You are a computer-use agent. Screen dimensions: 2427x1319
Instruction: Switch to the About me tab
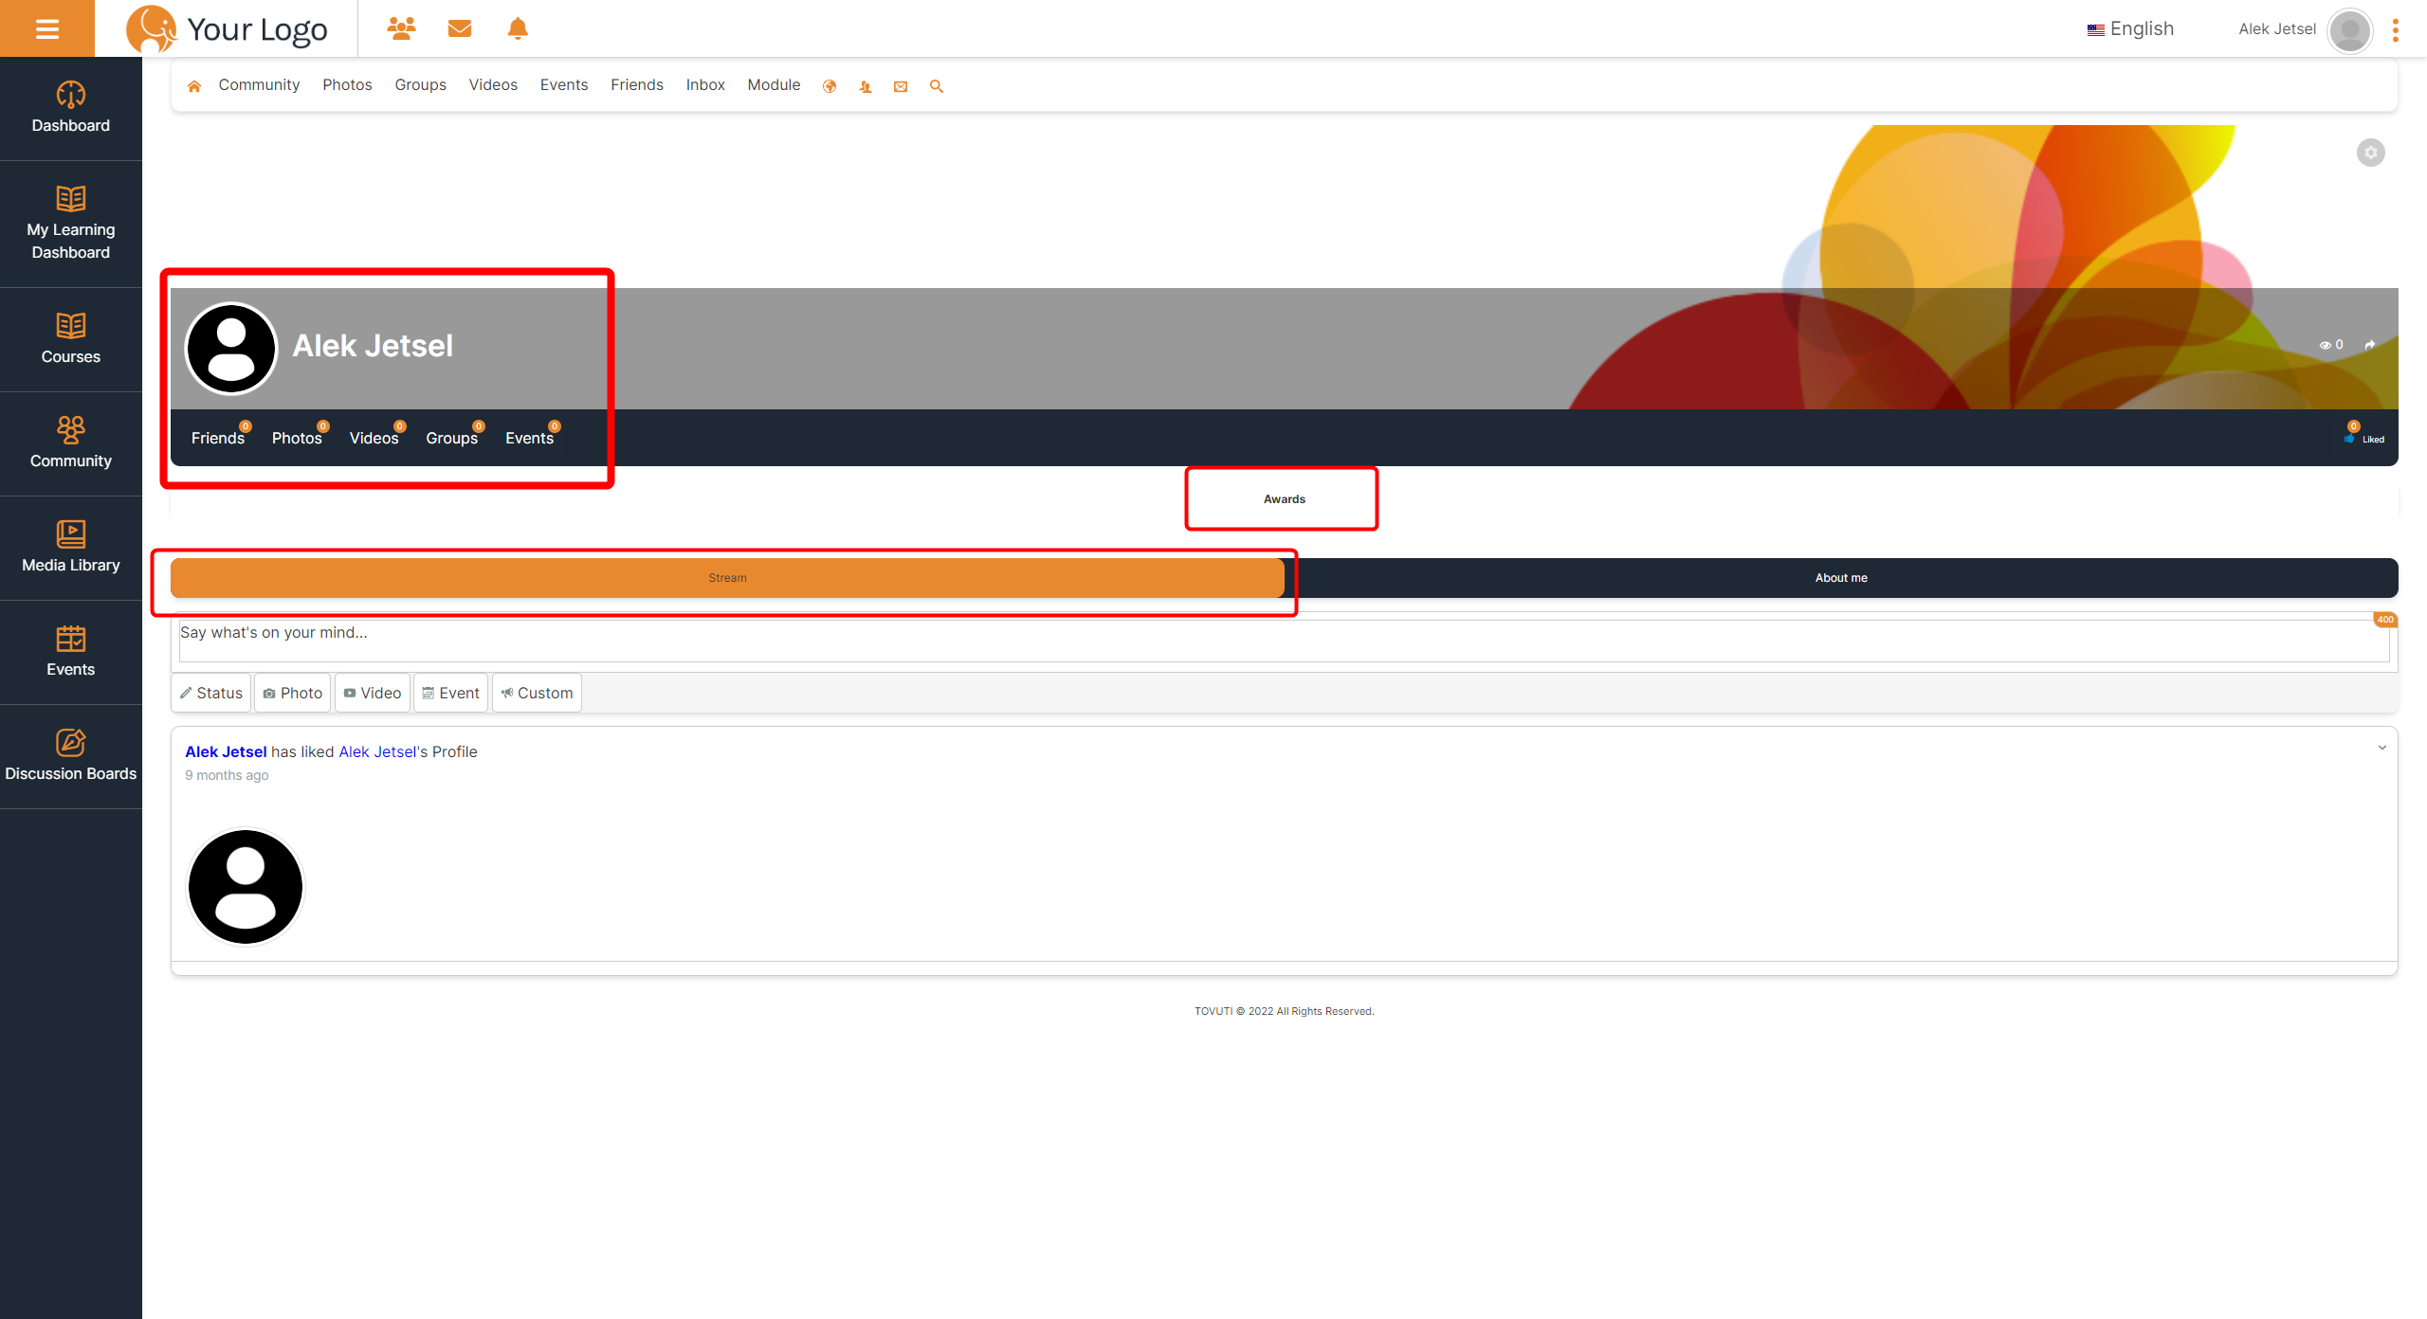pos(1841,578)
